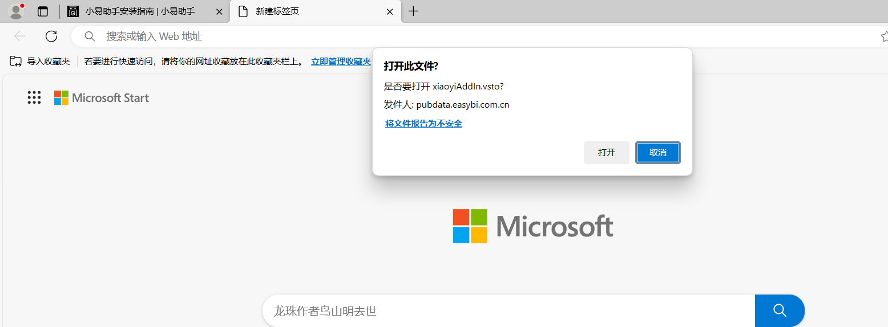888x327 pixels.
Task: Select the 新建标签页 tab
Action: 308,11
